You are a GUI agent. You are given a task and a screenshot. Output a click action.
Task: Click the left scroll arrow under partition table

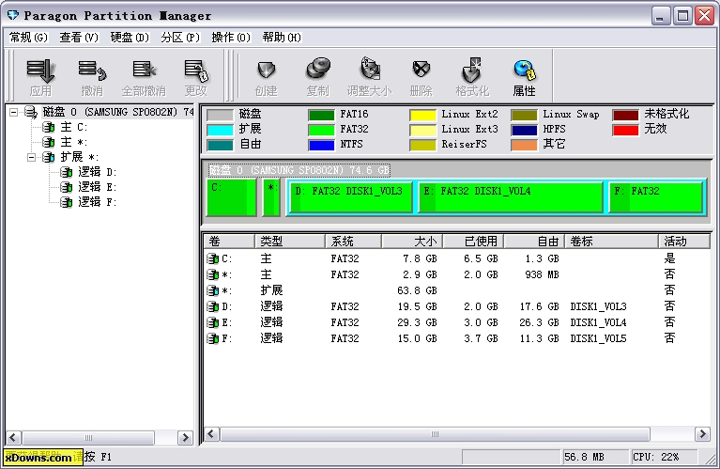211,433
